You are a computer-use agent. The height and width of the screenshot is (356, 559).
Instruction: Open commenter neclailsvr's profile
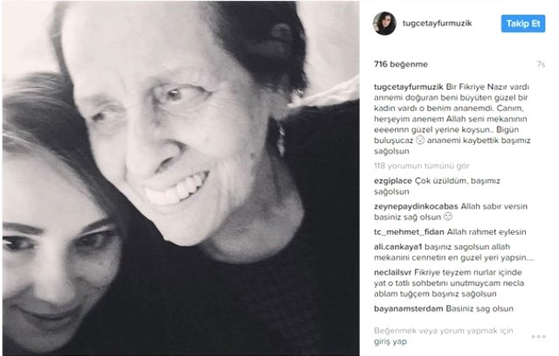click(x=392, y=273)
